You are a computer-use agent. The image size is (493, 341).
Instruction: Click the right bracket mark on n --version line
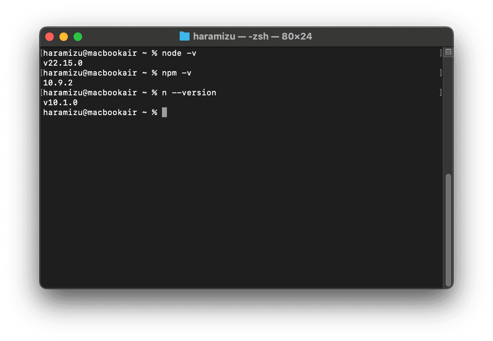(441, 92)
